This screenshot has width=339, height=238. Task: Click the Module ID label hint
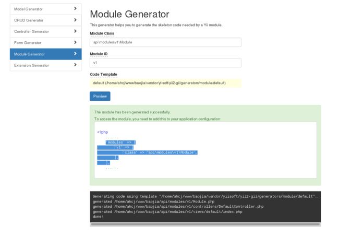[x=99, y=54]
